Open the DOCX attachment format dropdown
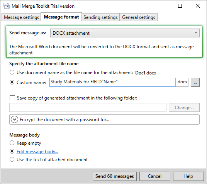207x184 pixels. 125,33
